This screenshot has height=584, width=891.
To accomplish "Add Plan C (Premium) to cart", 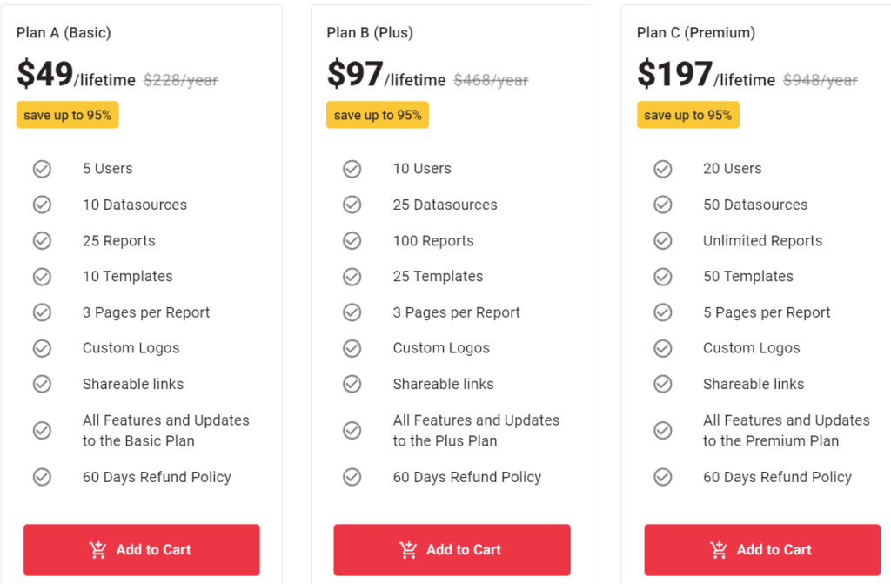I will pyautogui.click(x=762, y=550).
